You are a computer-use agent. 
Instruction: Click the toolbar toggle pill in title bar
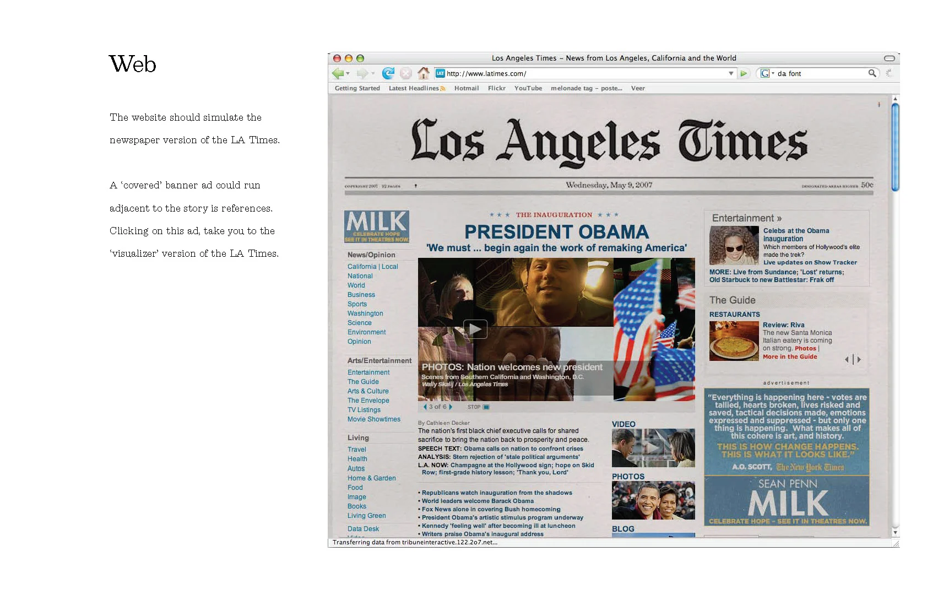coord(889,58)
